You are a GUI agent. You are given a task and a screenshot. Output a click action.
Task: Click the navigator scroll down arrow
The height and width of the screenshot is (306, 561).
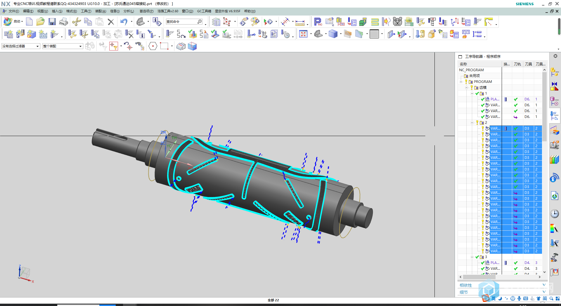544,272
